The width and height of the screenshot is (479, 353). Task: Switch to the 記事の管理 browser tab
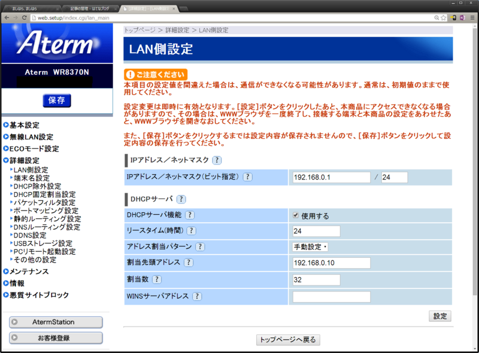[90, 9]
